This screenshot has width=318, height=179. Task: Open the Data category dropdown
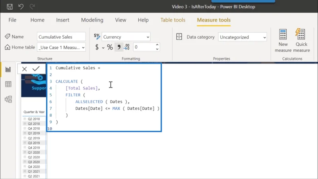(242, 37)
